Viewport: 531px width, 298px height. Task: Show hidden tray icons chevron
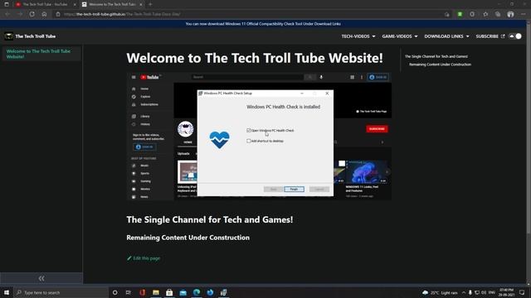[x=464, y=292]
